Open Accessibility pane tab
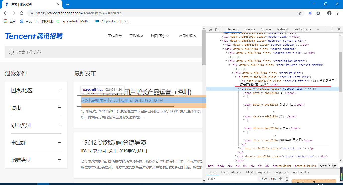343x185 pixels. click(301, 172)
